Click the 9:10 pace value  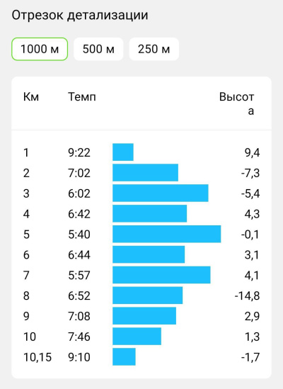click(79, 357)
